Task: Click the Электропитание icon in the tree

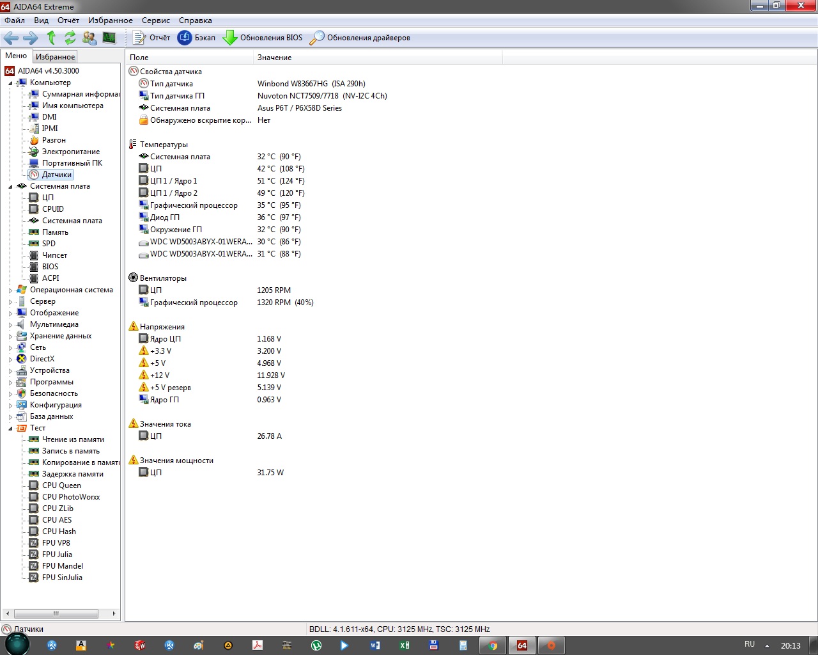Action: tap(35, 152)
